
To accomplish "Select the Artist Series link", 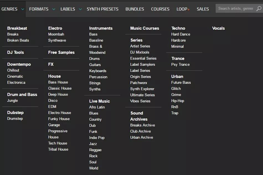I will click(x=140, y=46).
